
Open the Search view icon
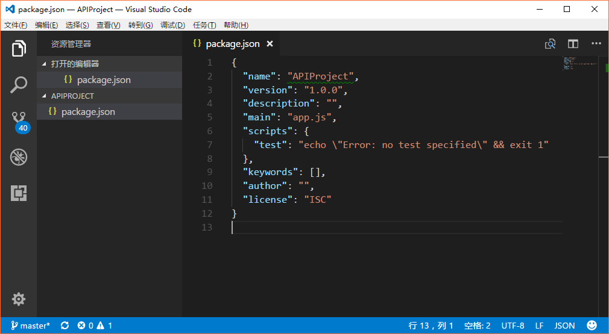[x=19, y=85]
